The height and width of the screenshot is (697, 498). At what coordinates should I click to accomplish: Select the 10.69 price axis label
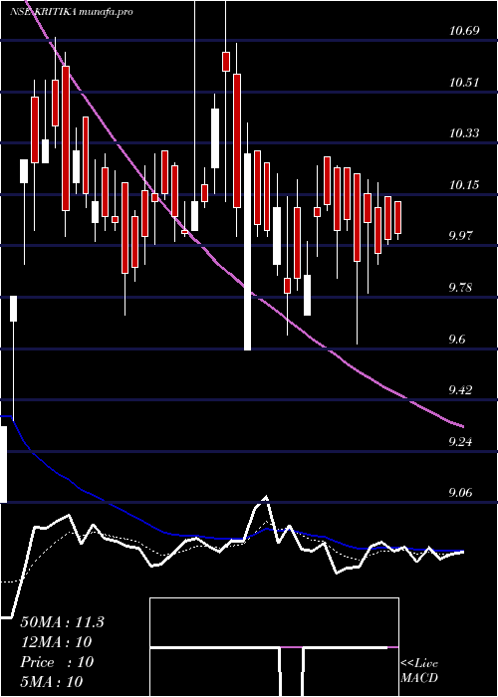click(464, 31)
